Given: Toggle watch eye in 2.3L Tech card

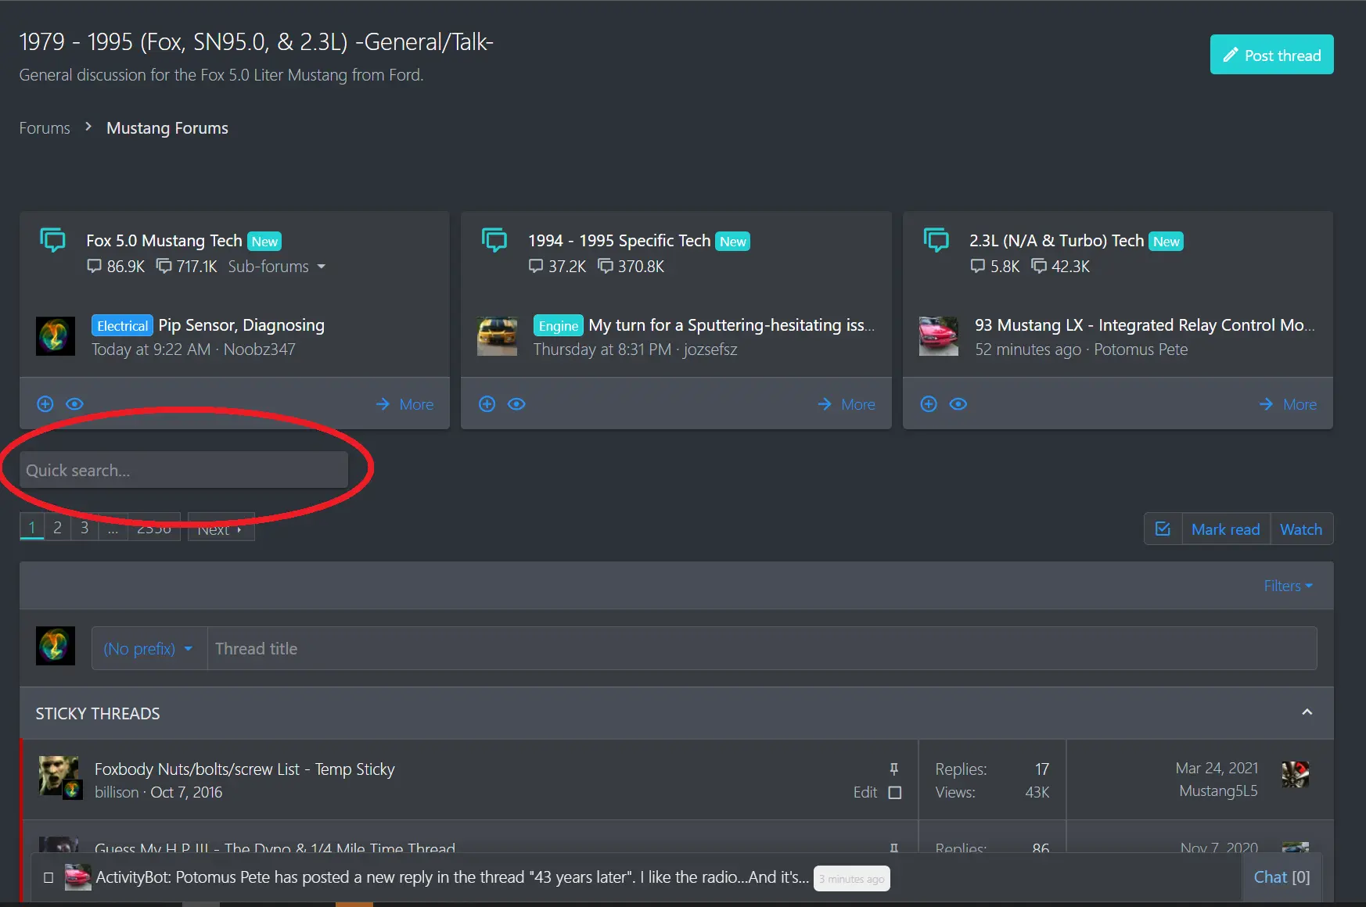Looking at the screenshot, I should click(958, 404).
